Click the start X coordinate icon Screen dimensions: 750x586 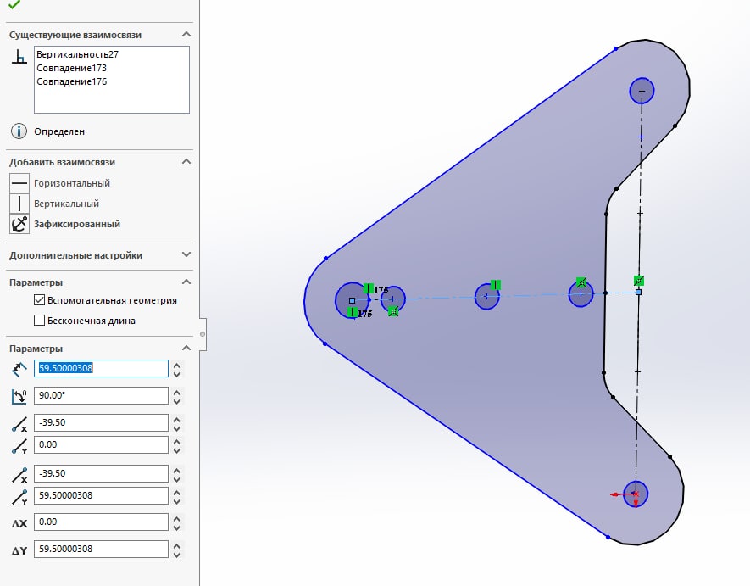(19, 424)
